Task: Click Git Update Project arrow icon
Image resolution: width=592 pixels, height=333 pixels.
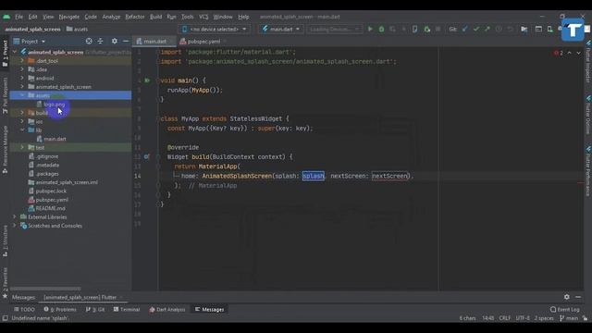Action: coord(464,29)
